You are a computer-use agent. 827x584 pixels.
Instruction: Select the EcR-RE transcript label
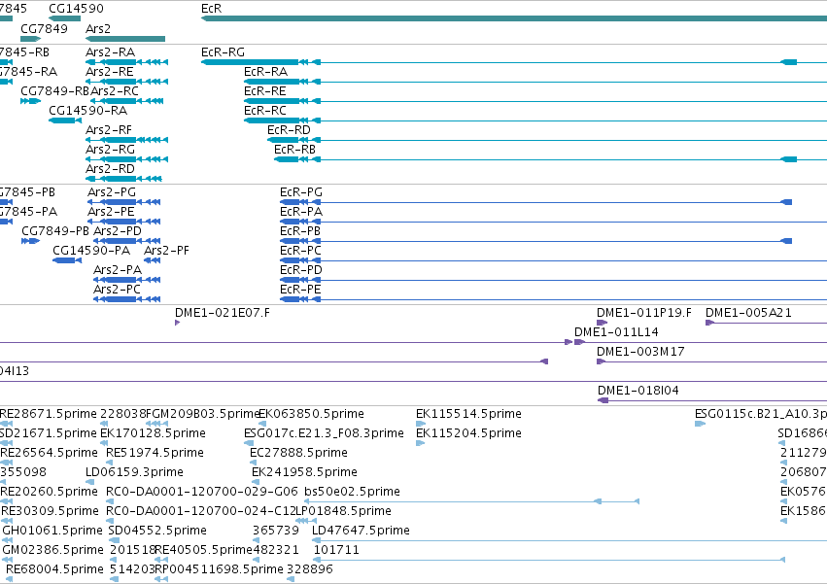click(x=265, y=91)
